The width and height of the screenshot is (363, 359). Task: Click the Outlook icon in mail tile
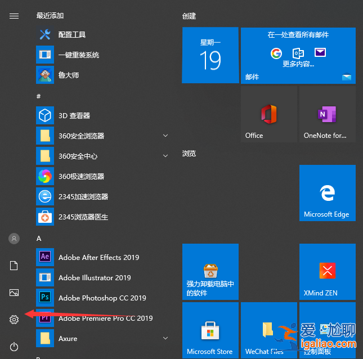(x=298, y=53)
